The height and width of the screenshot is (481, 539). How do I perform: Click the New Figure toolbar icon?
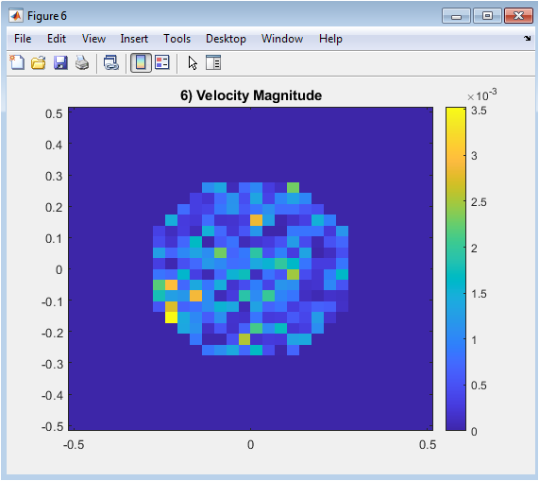click(17, 63)
